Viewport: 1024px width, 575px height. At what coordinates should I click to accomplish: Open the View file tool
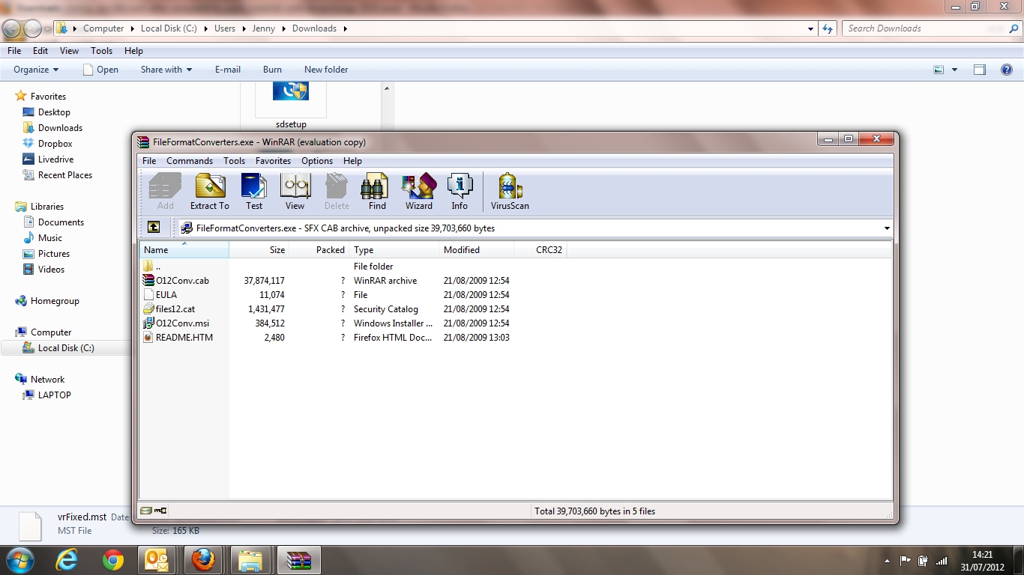(295, 192)
